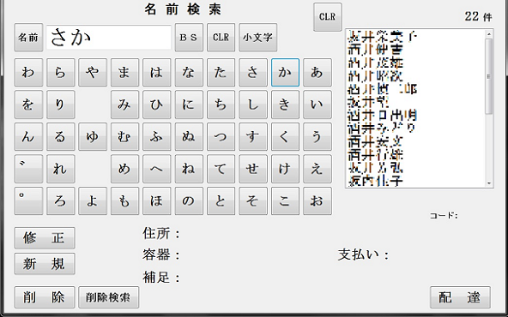Click the す key
Screen dimensions: 508x317
[253, 136]
